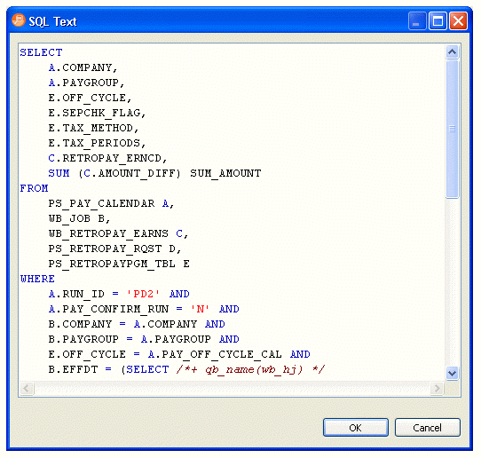
Task: Click B.PAYGROUP in the WHERE clause
Action: coord(83,339)
